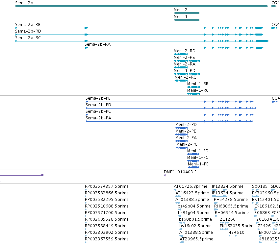Click the EK162035.5prime EST arrows

pos(224,229)
